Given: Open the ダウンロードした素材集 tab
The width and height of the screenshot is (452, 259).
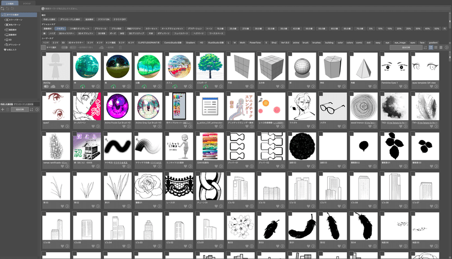Looking at the screenshot, I should 24,104.
